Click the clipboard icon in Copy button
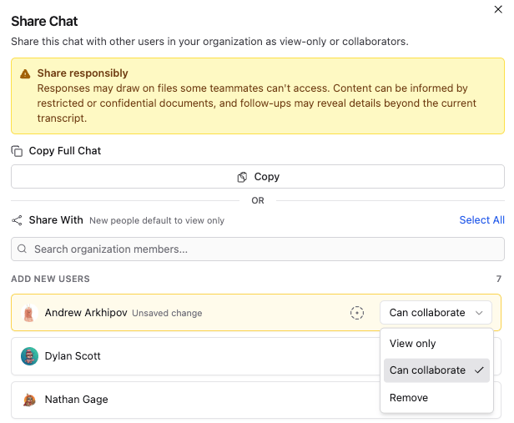Image resolution: width=514 pixels, height=423 pixels. click(x=242, y=177)
